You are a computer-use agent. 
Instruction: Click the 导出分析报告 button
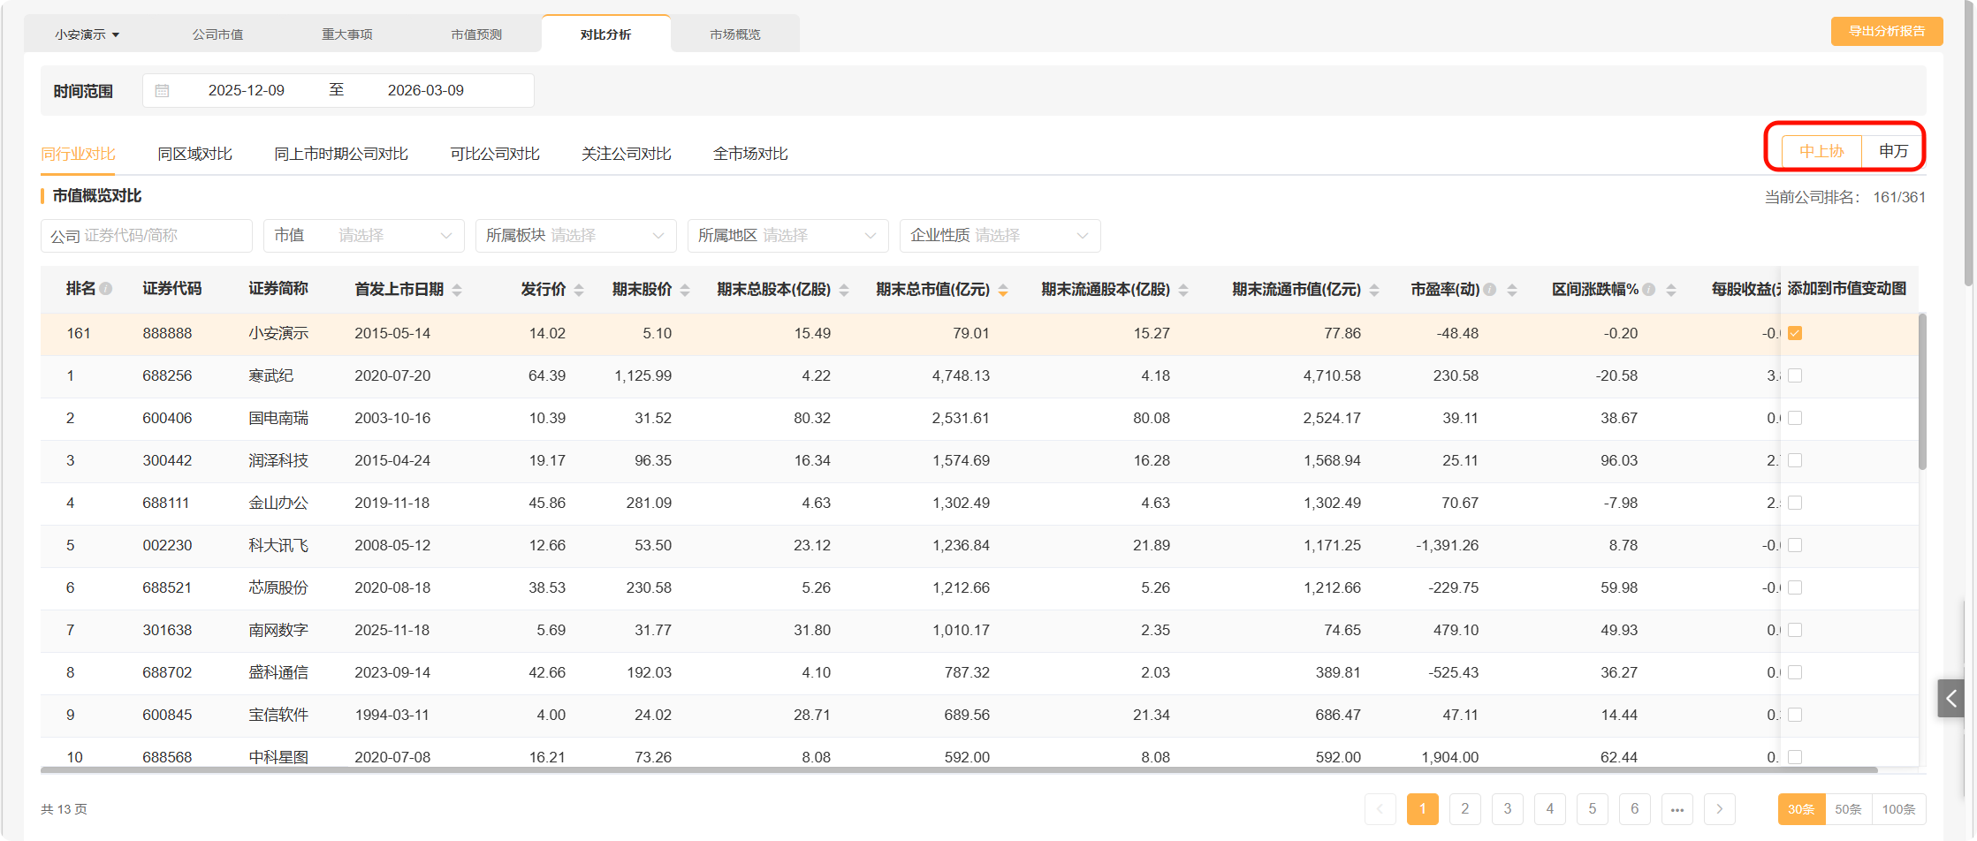coord(1886,32)
